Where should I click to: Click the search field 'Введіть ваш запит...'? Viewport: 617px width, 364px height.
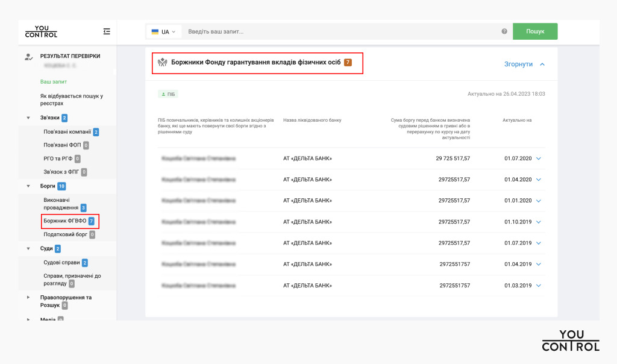(342, 31)
